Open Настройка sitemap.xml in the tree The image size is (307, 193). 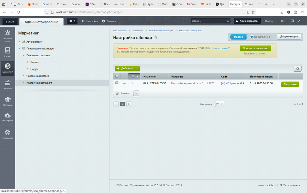pos(39,83)
